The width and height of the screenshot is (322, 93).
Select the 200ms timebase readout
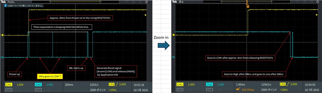click(x=69, y=85)
